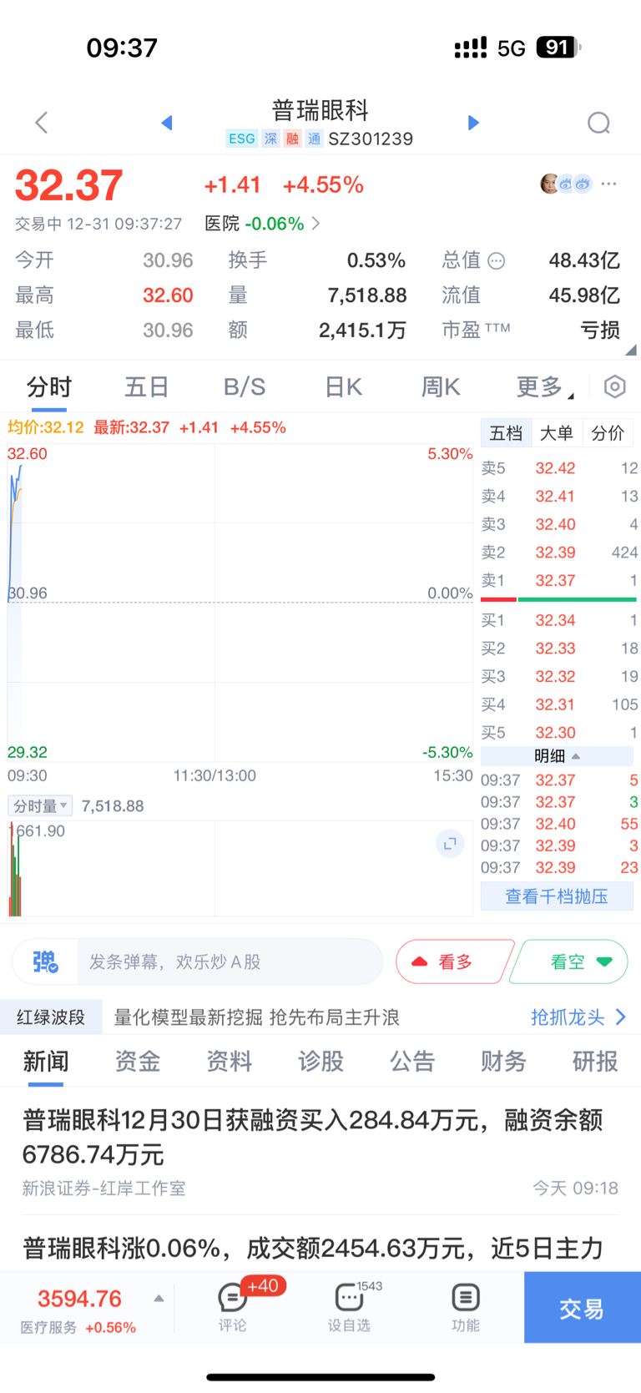
Task: Tap the ESG badge
Action: (x=241, y=139)
